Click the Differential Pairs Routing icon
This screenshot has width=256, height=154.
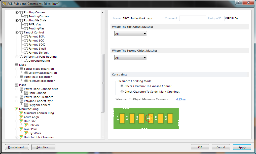21,57
